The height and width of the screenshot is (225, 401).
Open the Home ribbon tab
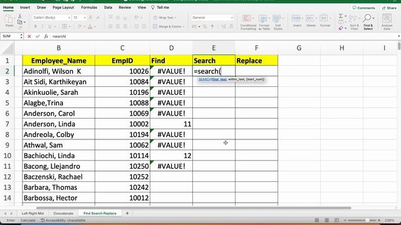tap(8, 7)
